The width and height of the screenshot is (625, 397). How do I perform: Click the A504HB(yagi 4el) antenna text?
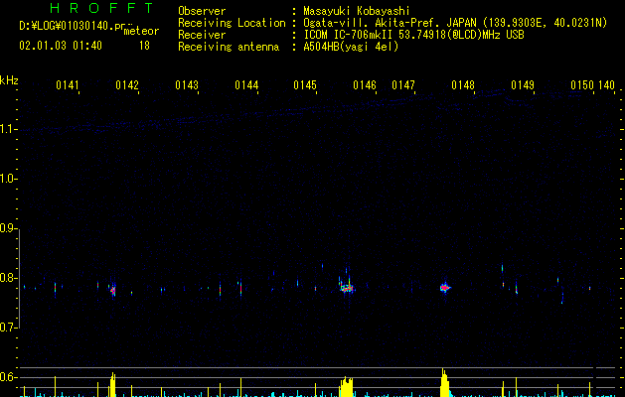351,47
